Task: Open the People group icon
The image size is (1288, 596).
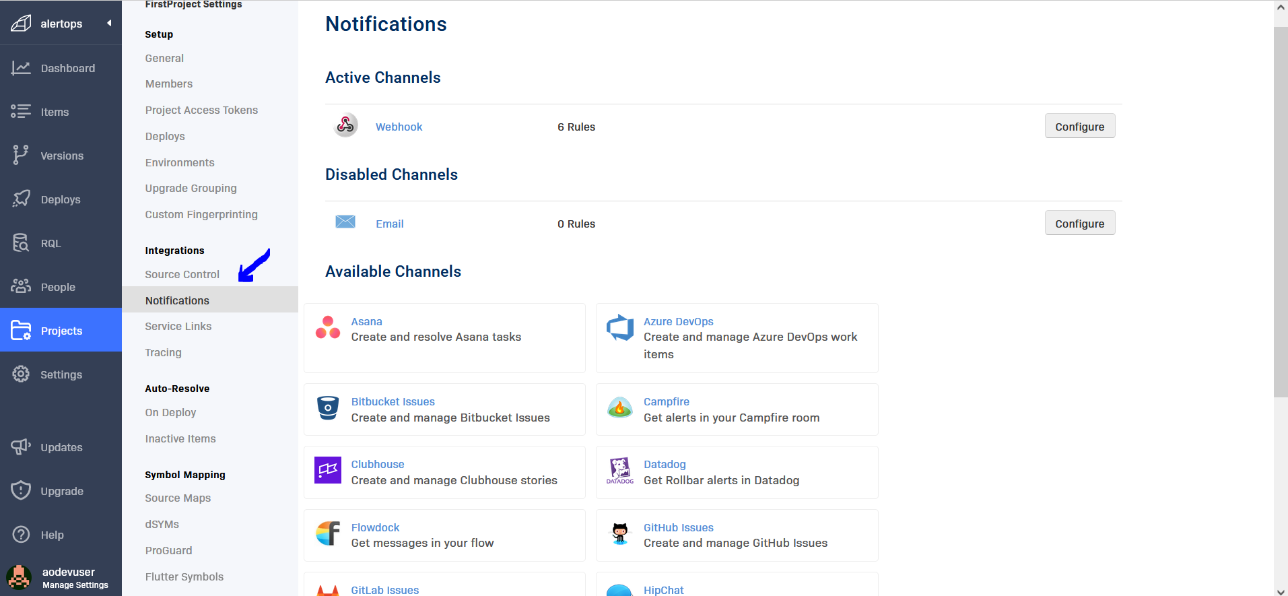Action: click(x=21, y=287)
